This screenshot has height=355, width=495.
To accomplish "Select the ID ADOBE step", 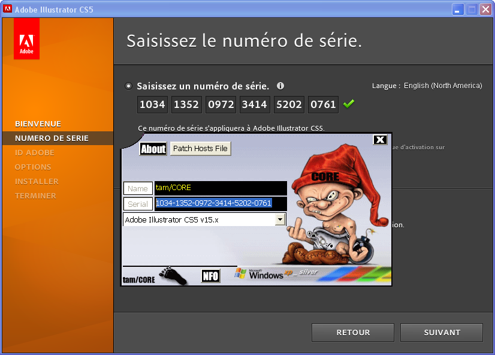I will tap(34, 153).
